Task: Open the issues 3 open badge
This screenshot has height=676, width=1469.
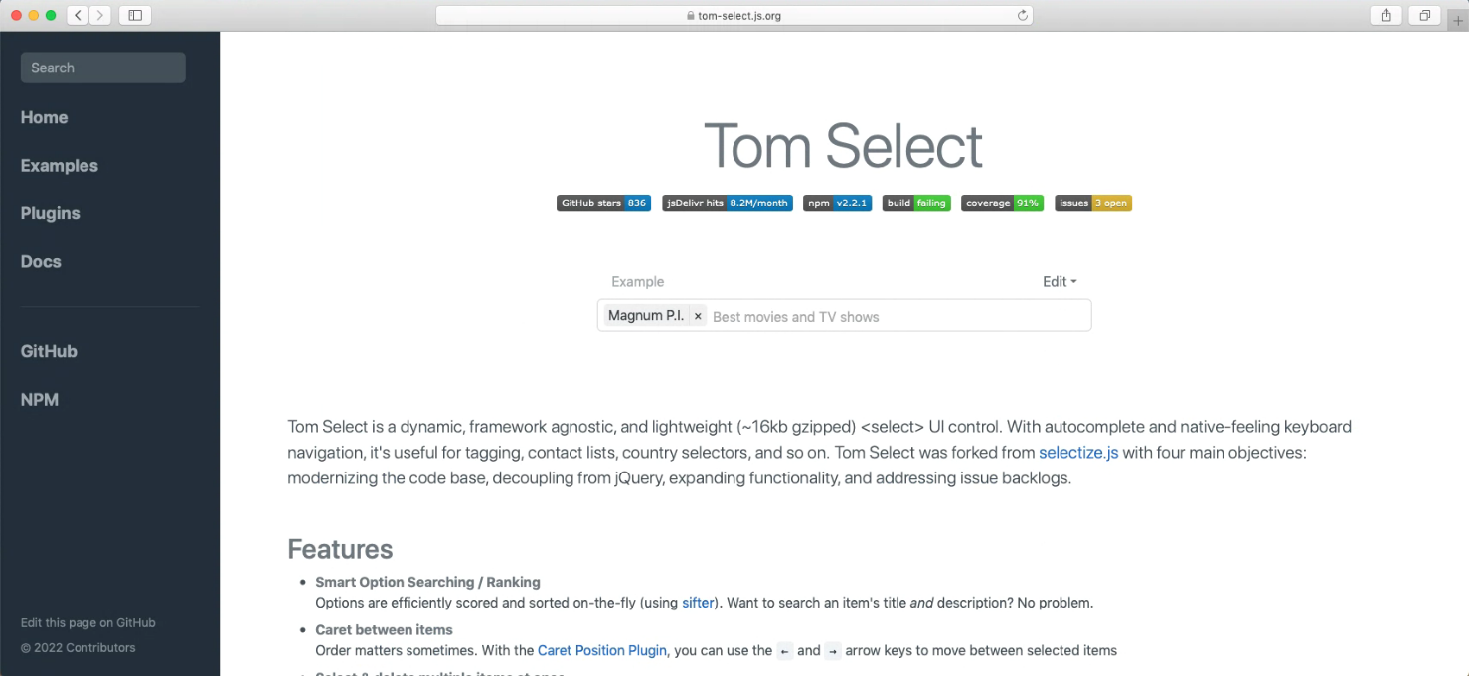Action: point(1092,203)
